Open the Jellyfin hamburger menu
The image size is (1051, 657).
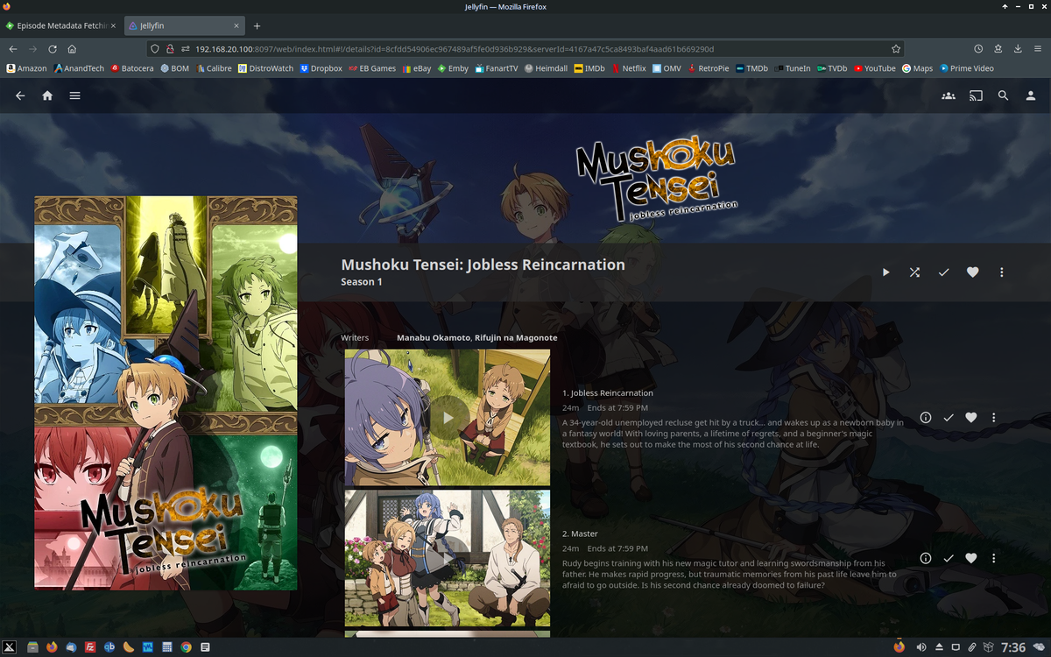click(x=75, y=95)
